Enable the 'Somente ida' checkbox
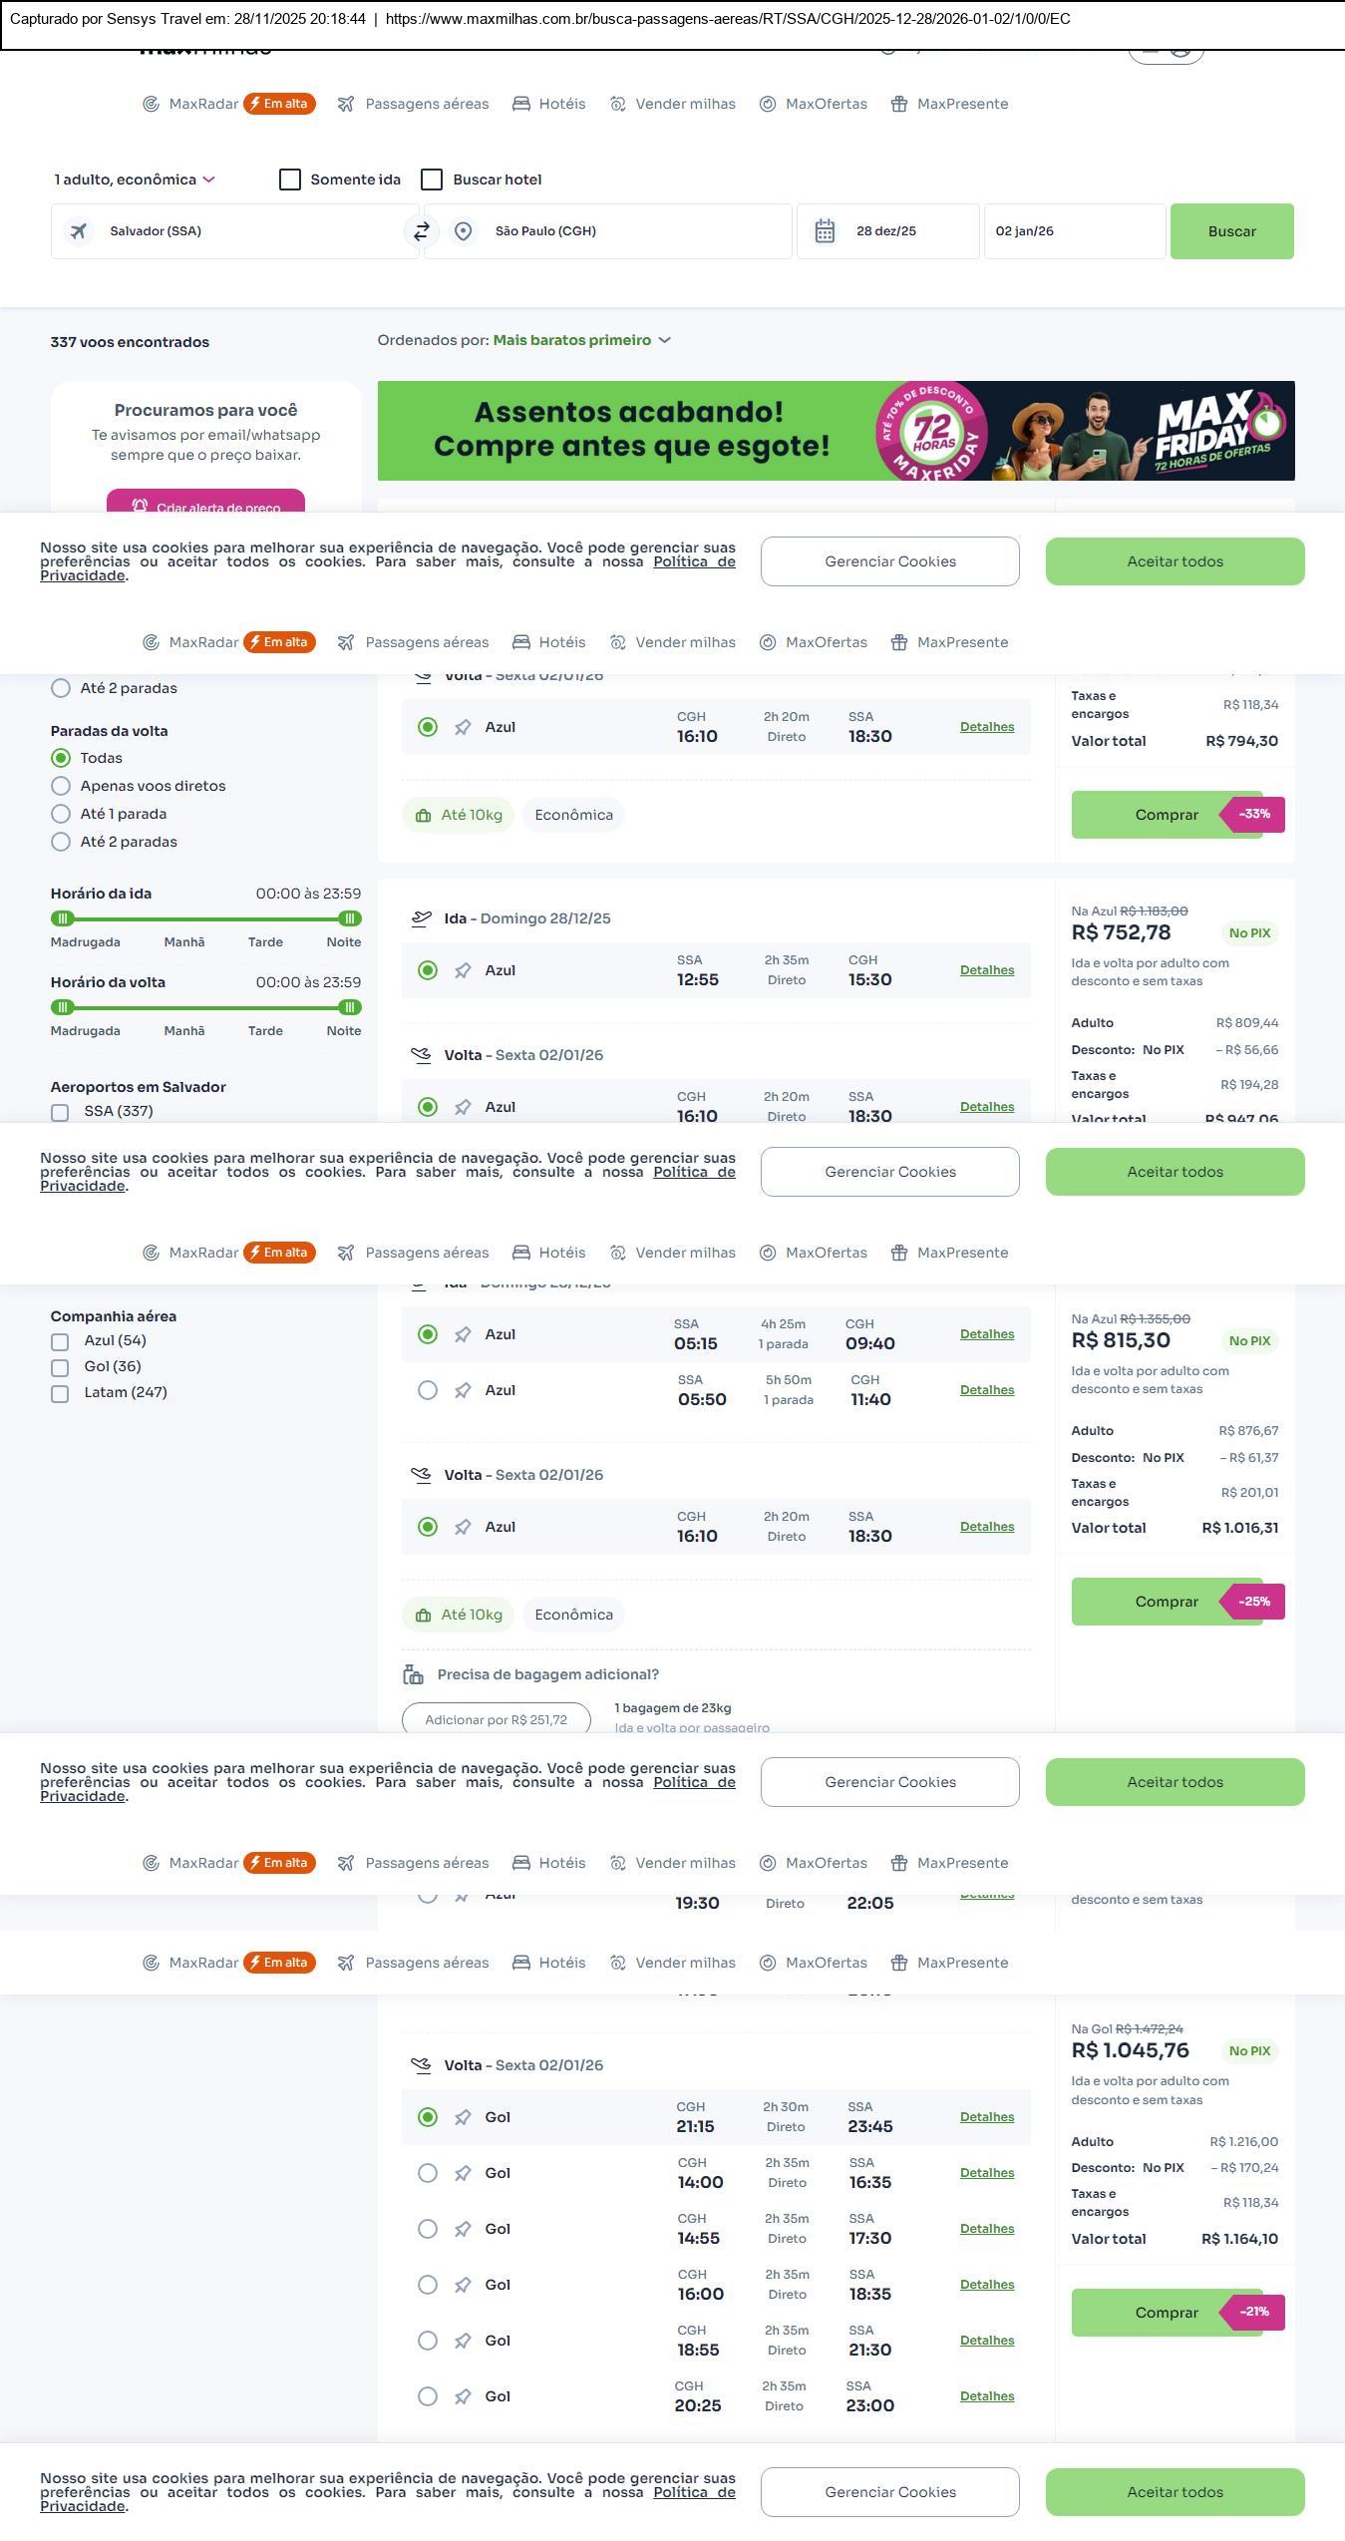The height and width of the screenshot is (2541, 1345). click(290, 180)
